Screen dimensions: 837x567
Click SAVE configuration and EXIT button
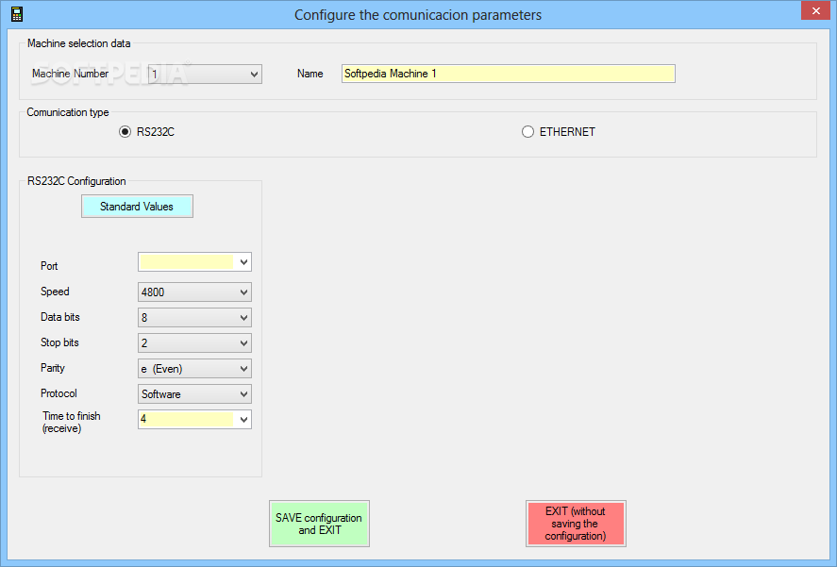coord(319,524)
